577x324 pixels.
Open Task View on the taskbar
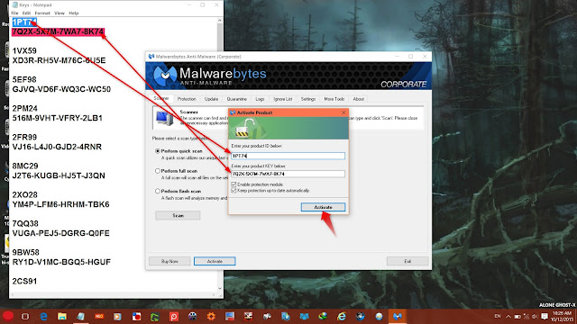[25, 316]
